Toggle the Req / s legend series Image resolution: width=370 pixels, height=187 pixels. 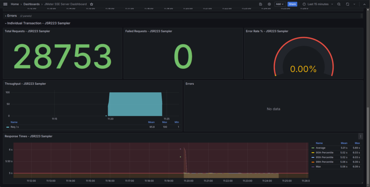click(14, 127)
